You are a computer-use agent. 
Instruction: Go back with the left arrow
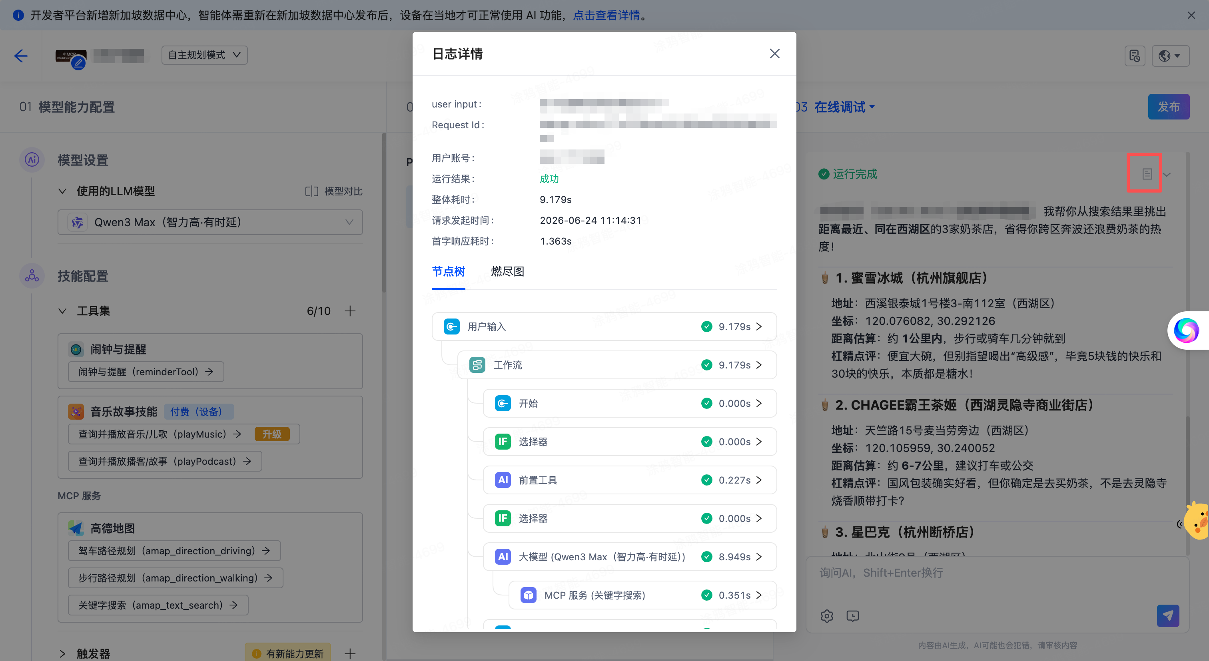click(x=21, y=56)
